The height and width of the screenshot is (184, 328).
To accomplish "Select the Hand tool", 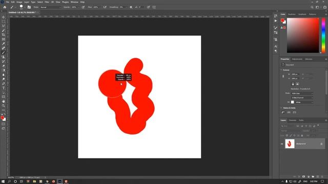I will [x=4, y=101].
